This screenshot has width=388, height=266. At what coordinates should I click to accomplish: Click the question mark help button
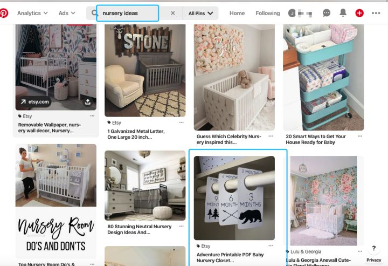point(373,248)
